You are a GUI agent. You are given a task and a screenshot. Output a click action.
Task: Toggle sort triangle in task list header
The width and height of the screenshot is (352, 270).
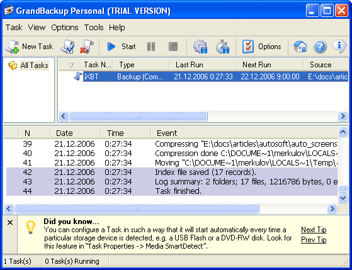click(71, 65)
